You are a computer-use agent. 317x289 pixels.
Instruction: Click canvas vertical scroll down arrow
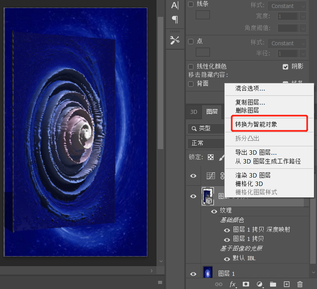point(161,261)
